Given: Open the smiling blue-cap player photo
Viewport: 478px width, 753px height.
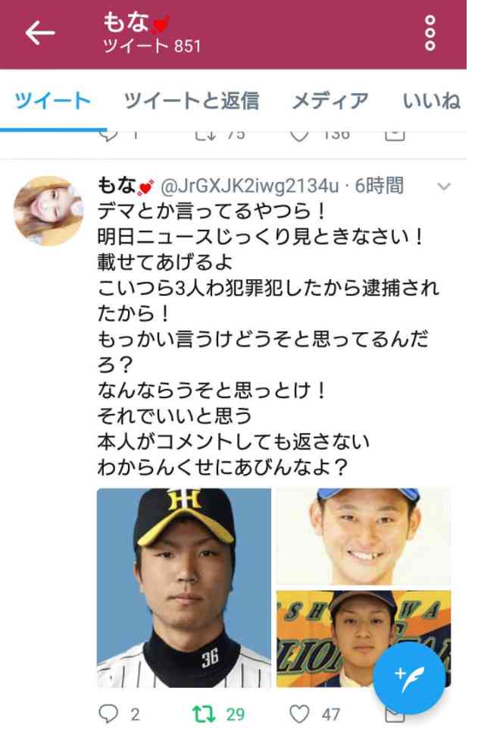Looking at the screenshot, I should pos(364,536).
